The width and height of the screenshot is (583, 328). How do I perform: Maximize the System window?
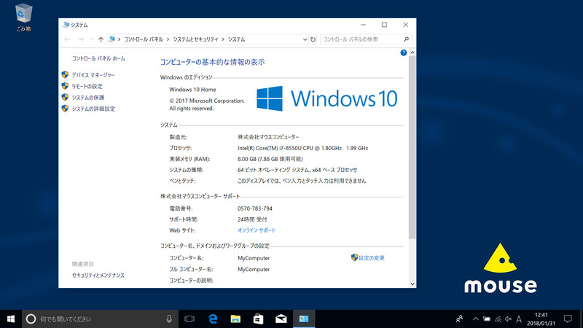[385, 25]
